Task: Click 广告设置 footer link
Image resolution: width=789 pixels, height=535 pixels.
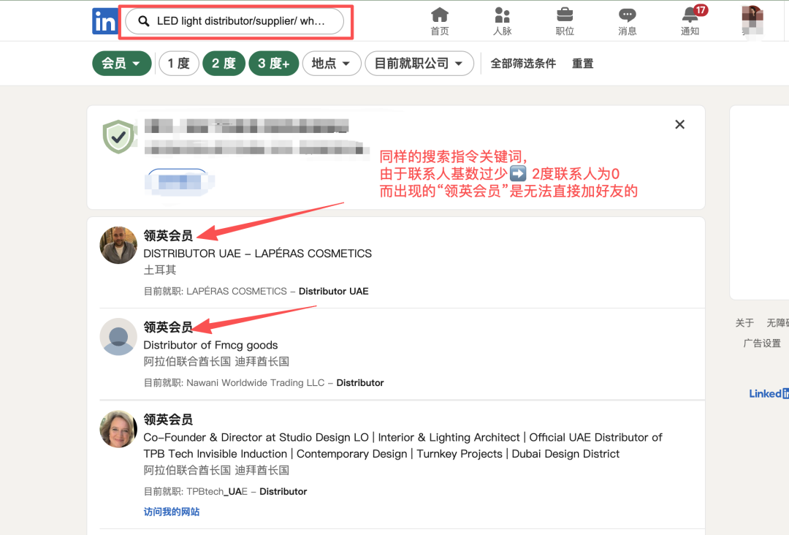Action: 762,344
